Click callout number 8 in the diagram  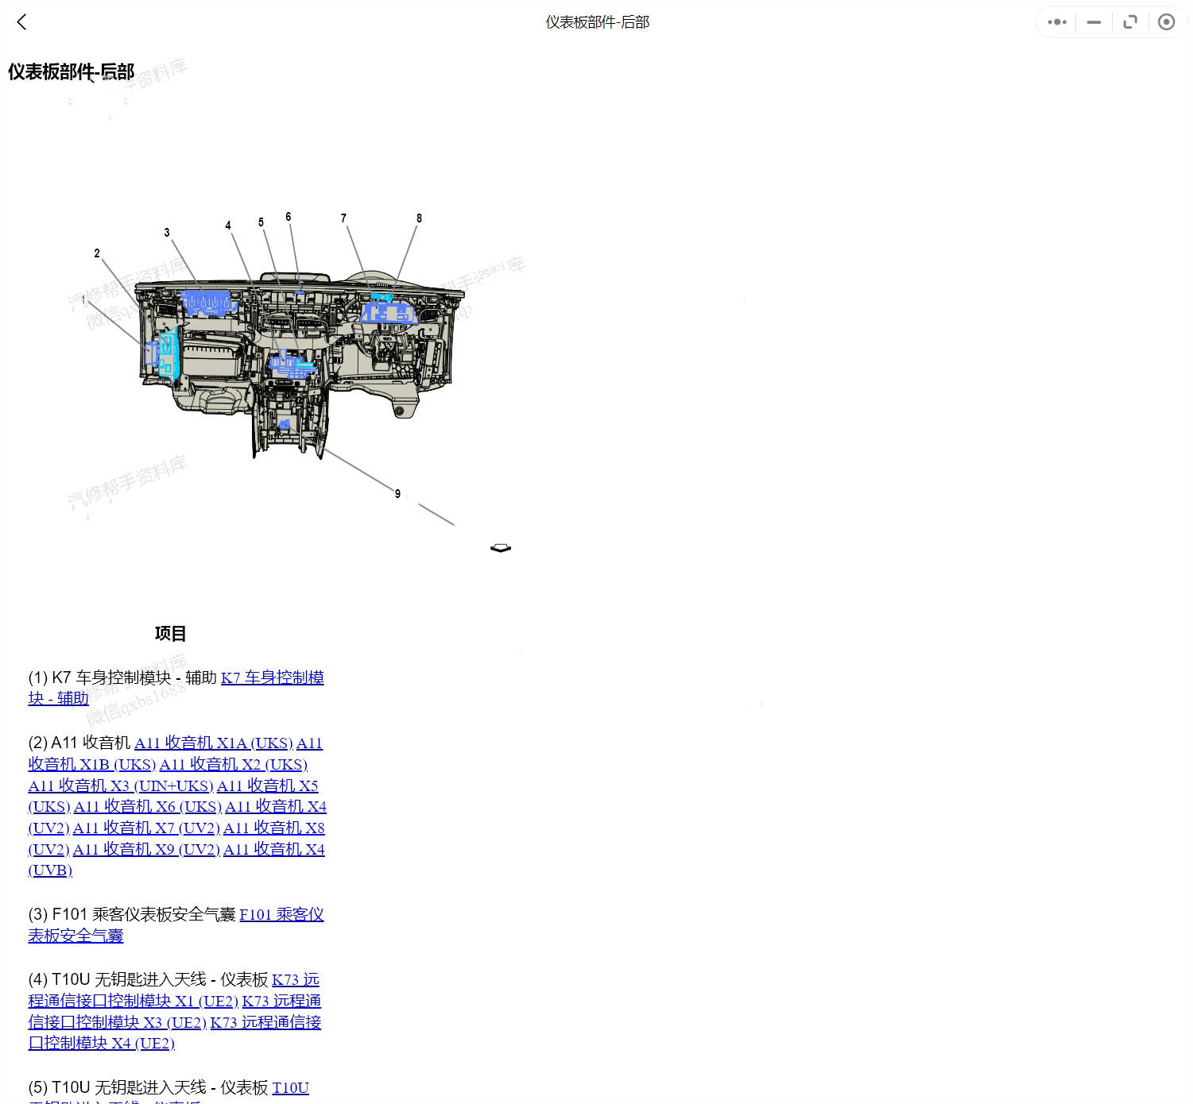(419, 218)
